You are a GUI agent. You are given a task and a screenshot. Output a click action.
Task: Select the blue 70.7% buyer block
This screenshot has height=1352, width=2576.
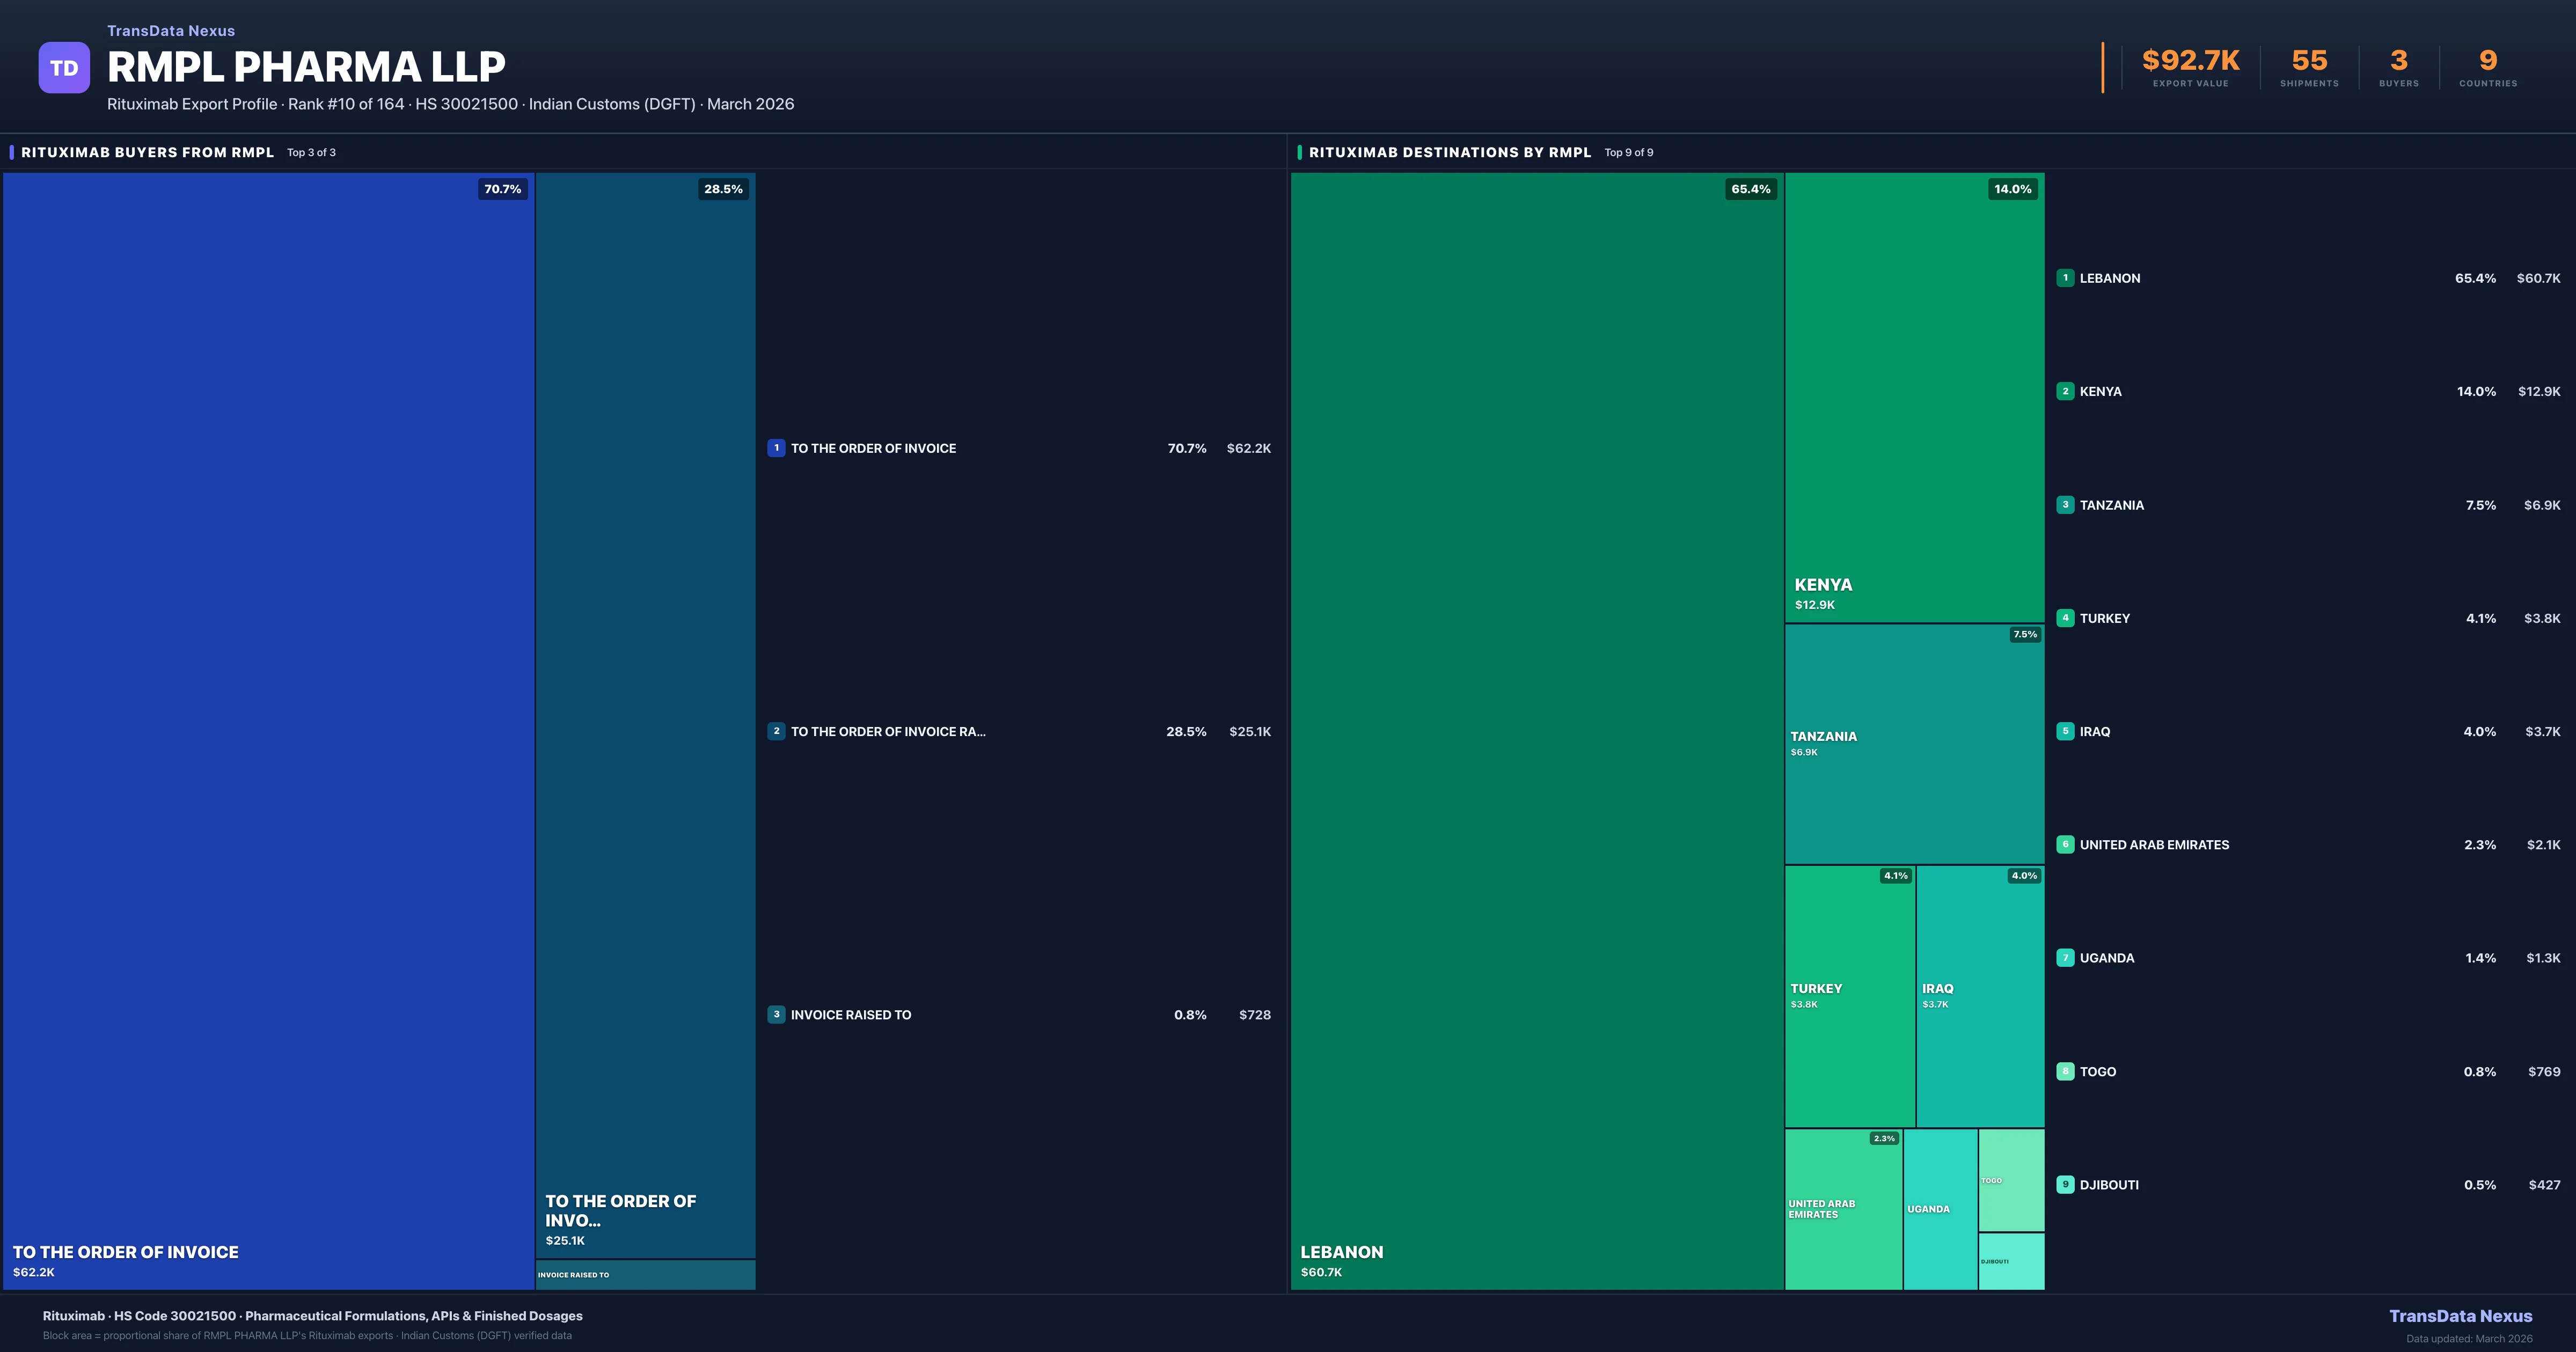point(268,730)
